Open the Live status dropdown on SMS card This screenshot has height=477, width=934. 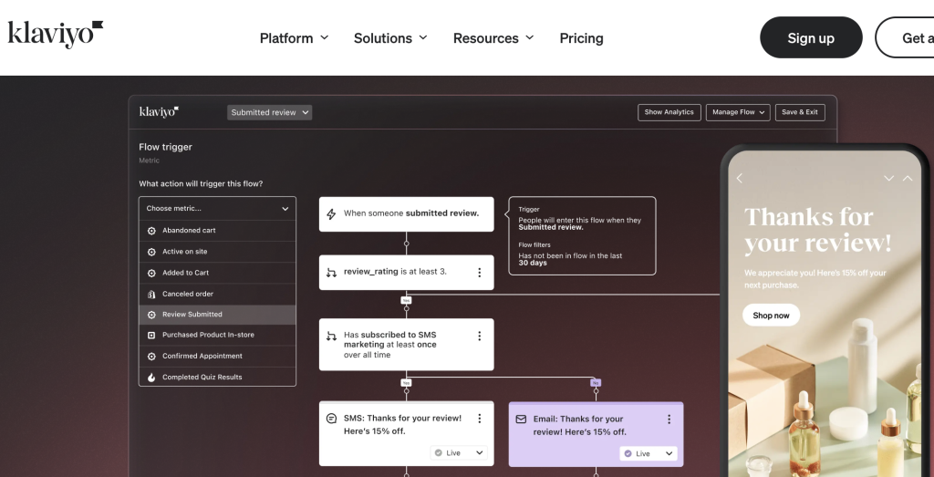pos(459,452)
